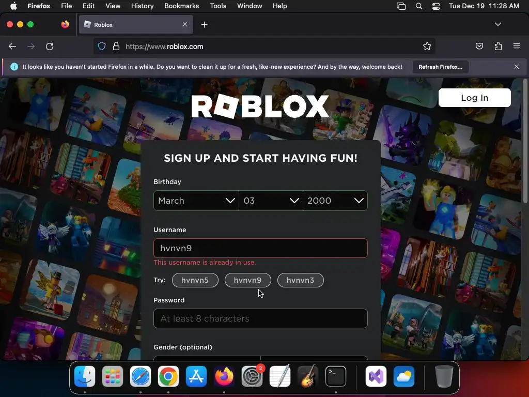Open the Weather app from the Dock
The height and width of the screenshot is (397, 529).
click(x=404, y=376)
